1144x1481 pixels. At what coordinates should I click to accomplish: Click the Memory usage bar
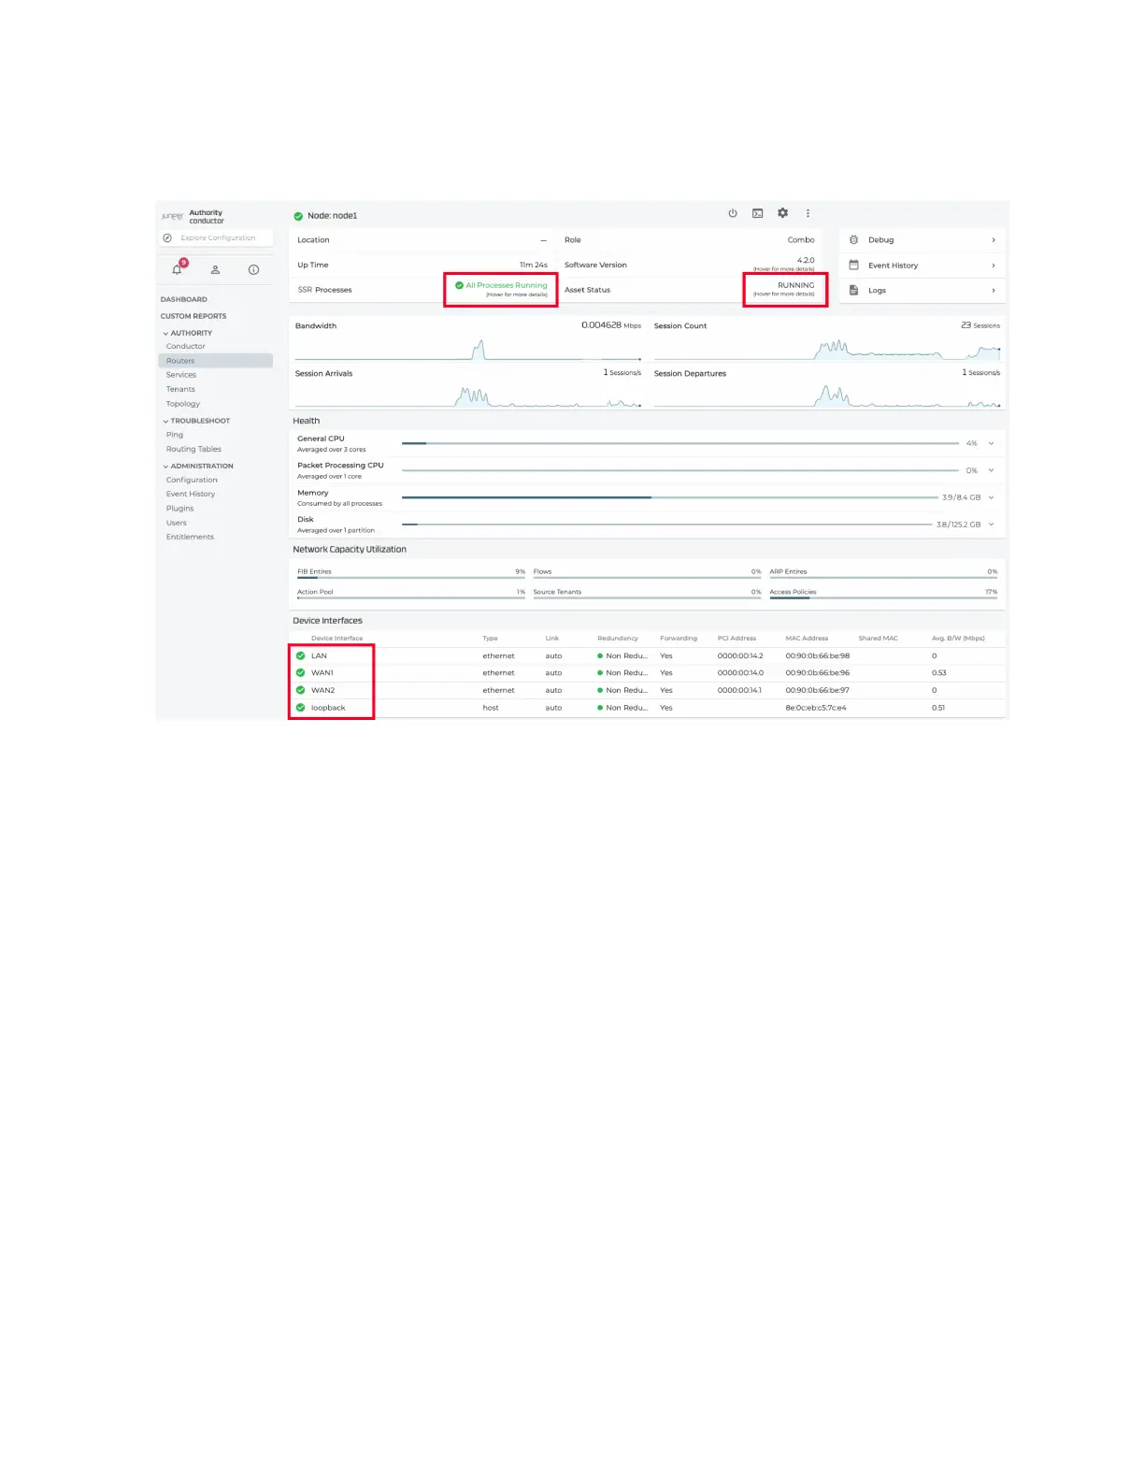coord(670,497)
